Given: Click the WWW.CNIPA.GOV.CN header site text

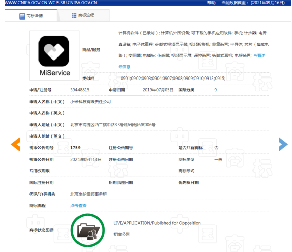Looking at the screenshot, I should (25, 3).
